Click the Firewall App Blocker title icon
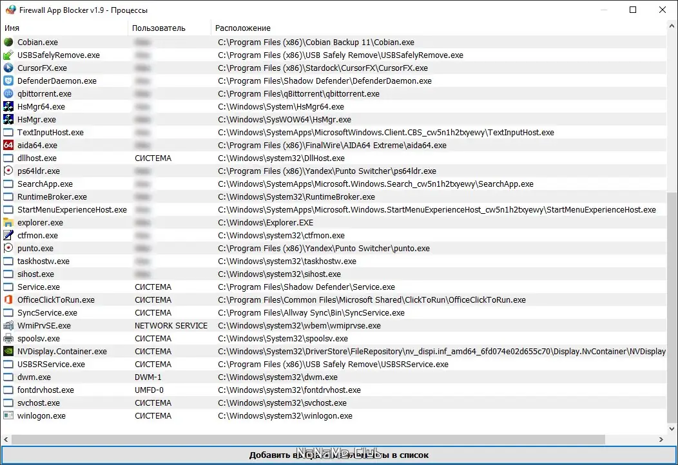The image size is (678, 465). 10,10
